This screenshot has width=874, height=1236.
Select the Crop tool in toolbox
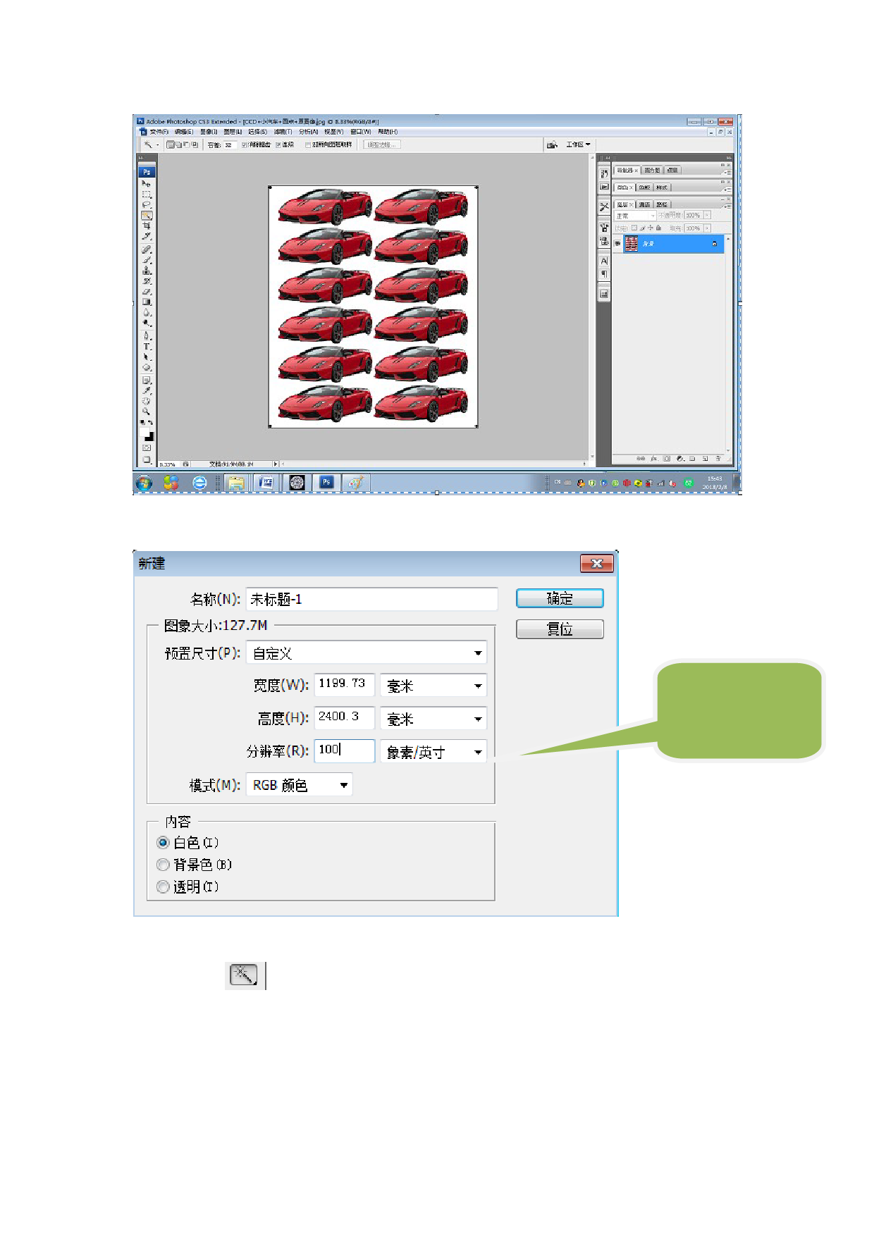147,226
